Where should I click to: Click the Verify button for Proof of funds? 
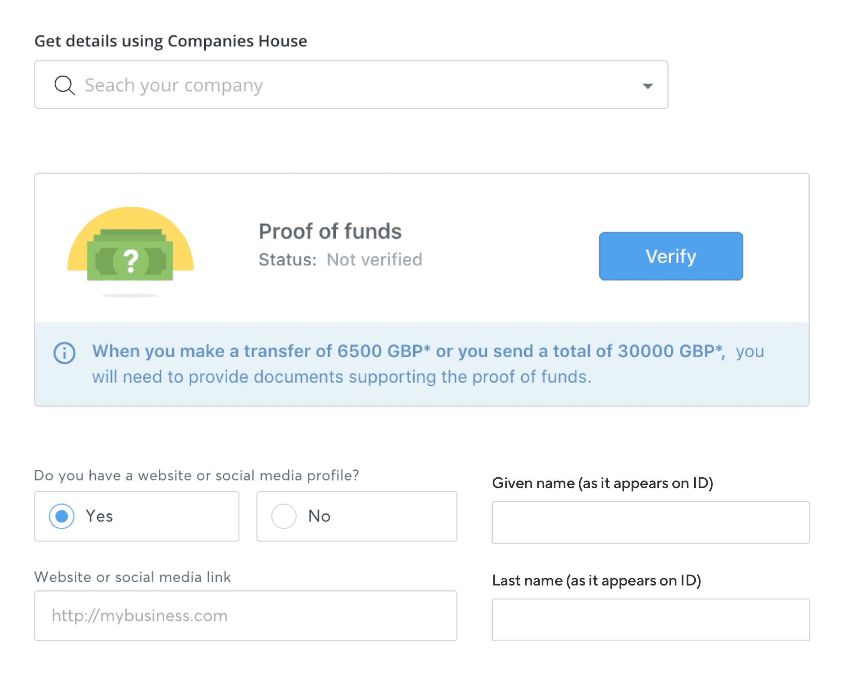click(670, 256)
